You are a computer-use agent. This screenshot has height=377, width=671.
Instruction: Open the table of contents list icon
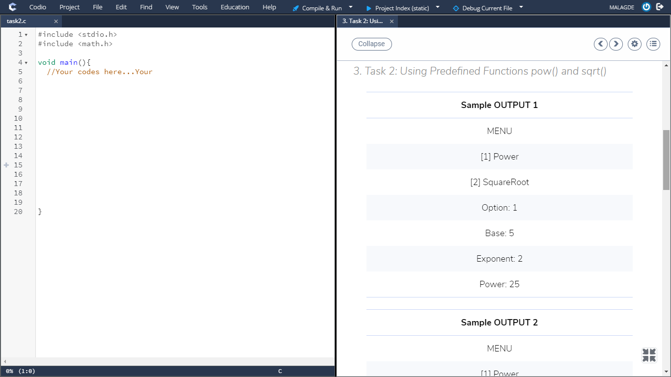pos(653,44)
